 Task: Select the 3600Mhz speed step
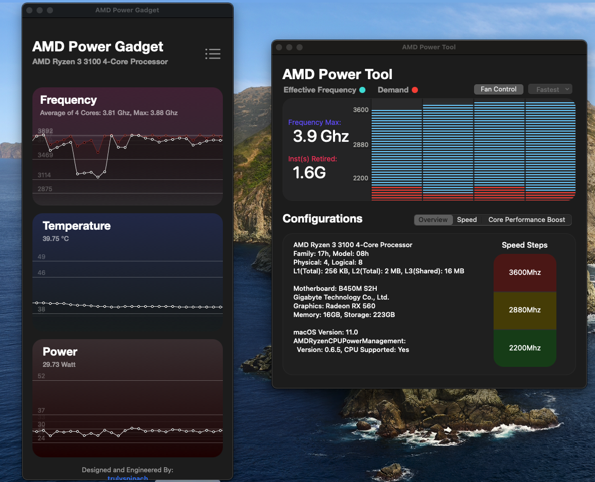[x=524, y=272]
